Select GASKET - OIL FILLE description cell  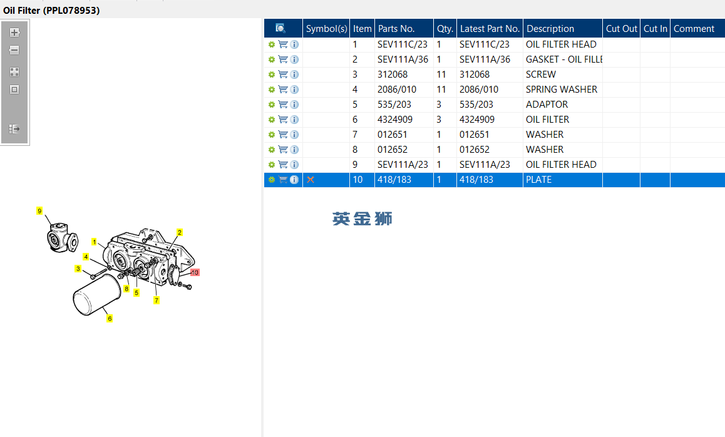click(563, 59)
